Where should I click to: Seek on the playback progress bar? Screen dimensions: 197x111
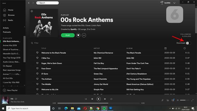(98, 103)
